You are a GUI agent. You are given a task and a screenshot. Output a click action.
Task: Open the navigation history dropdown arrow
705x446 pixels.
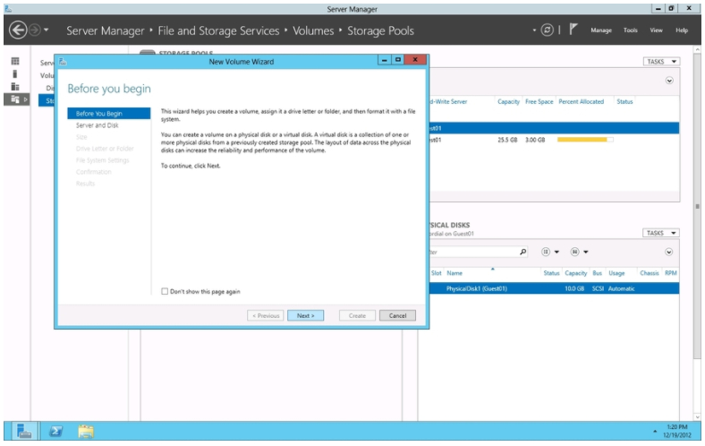(46, 30)
